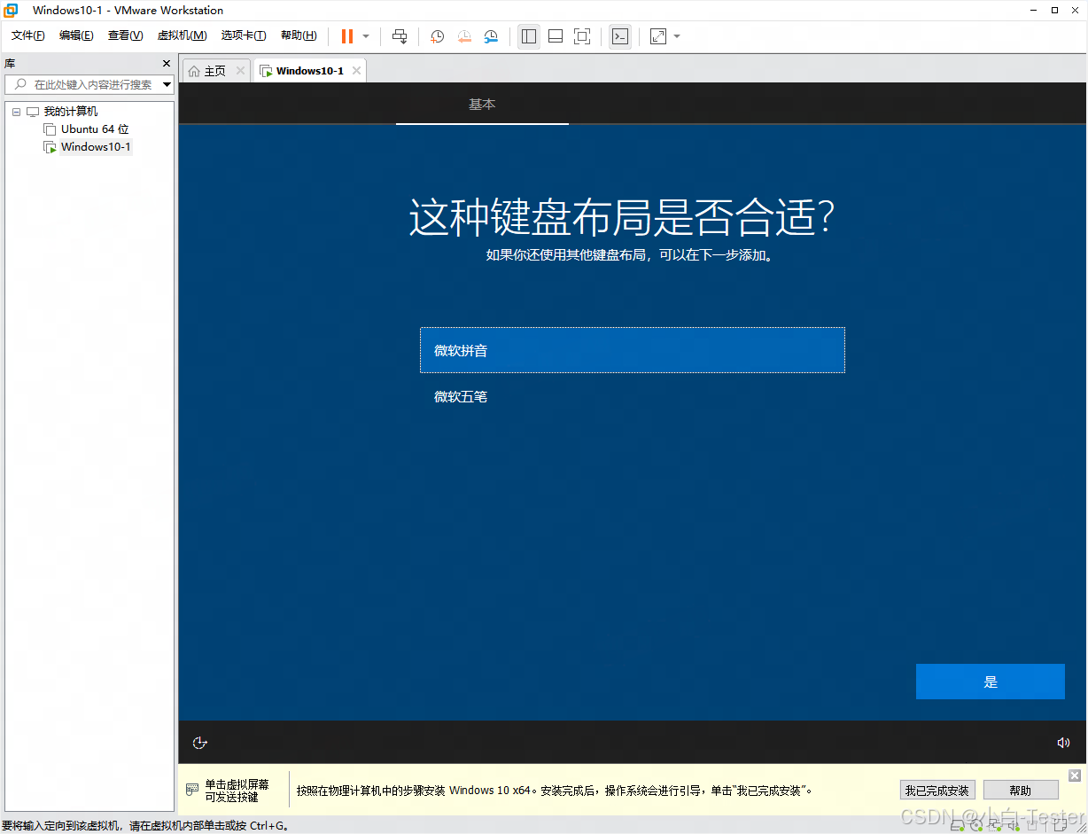The width and height of the screenshot is (1088, 834).
Task: Click the 基本 setup tab
Action: (x=482, y=105)
